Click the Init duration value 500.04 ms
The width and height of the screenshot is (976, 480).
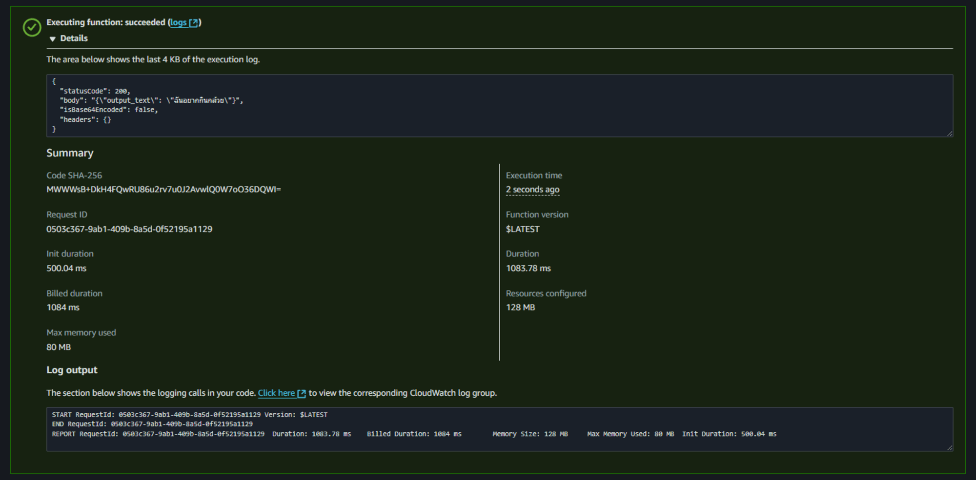(66, 269)
